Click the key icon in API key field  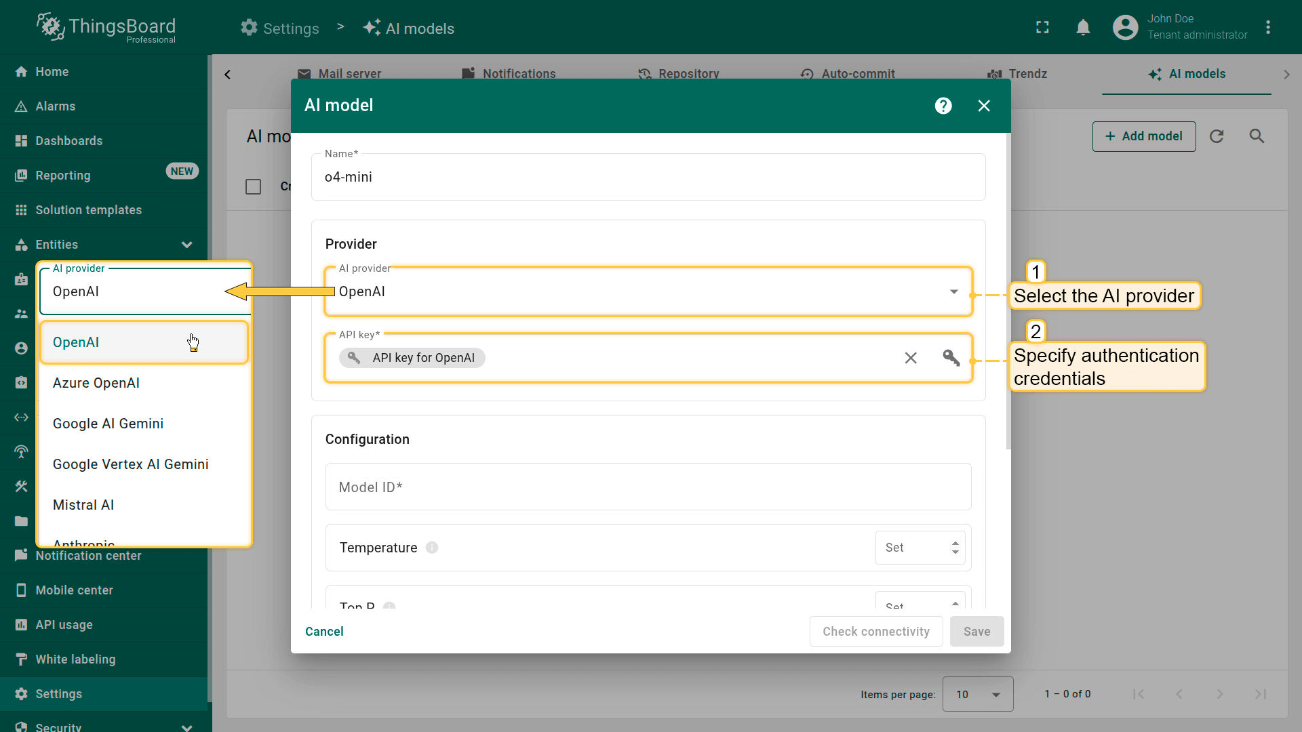(951, 358)
